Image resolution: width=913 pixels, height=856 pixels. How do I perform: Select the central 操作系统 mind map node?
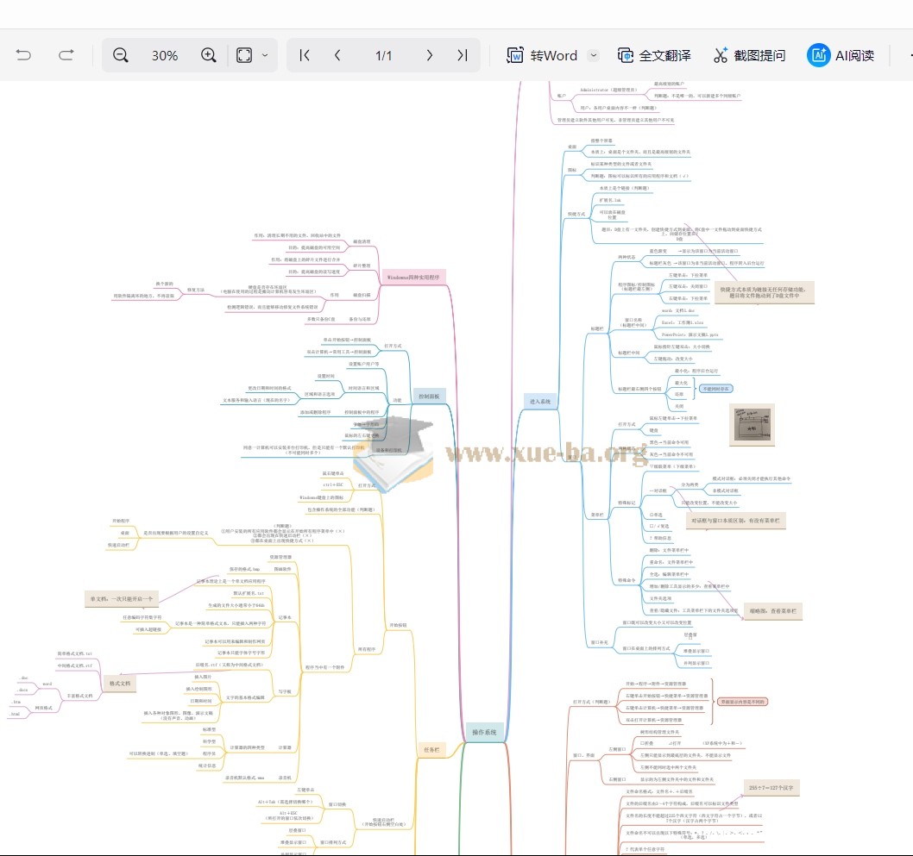[x=484, y=732]
